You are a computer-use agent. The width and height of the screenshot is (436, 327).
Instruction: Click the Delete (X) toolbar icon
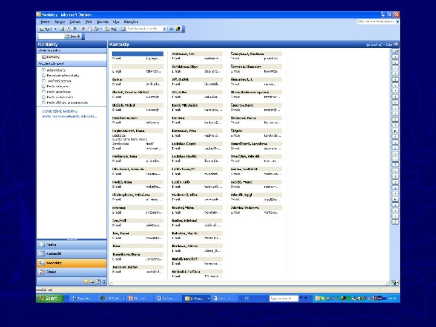tap(75, 29)
